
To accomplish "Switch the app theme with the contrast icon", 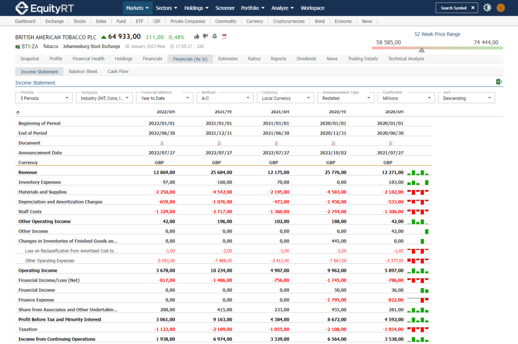I will (487, 7).
